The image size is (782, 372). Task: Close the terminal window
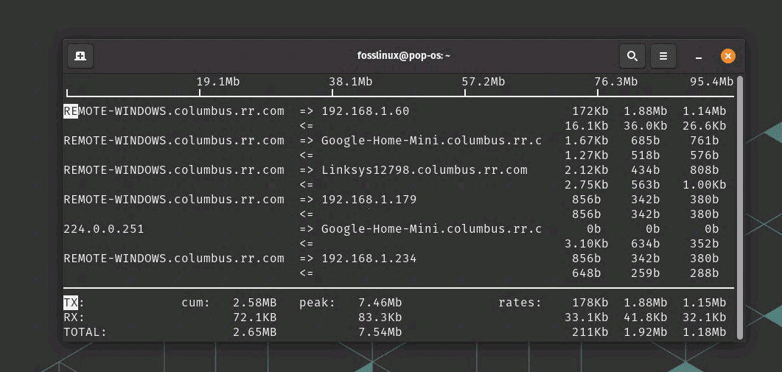click(727, 56)
